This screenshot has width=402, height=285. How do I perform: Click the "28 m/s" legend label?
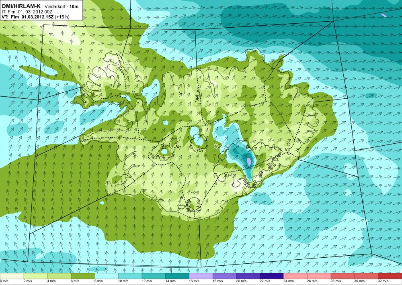[x=336, y=281]
